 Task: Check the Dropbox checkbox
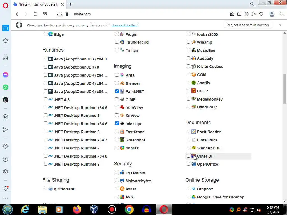pos(188,188)
